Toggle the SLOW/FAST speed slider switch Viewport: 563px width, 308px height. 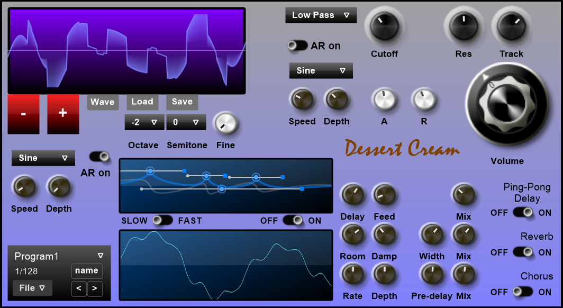coord(162,220)
